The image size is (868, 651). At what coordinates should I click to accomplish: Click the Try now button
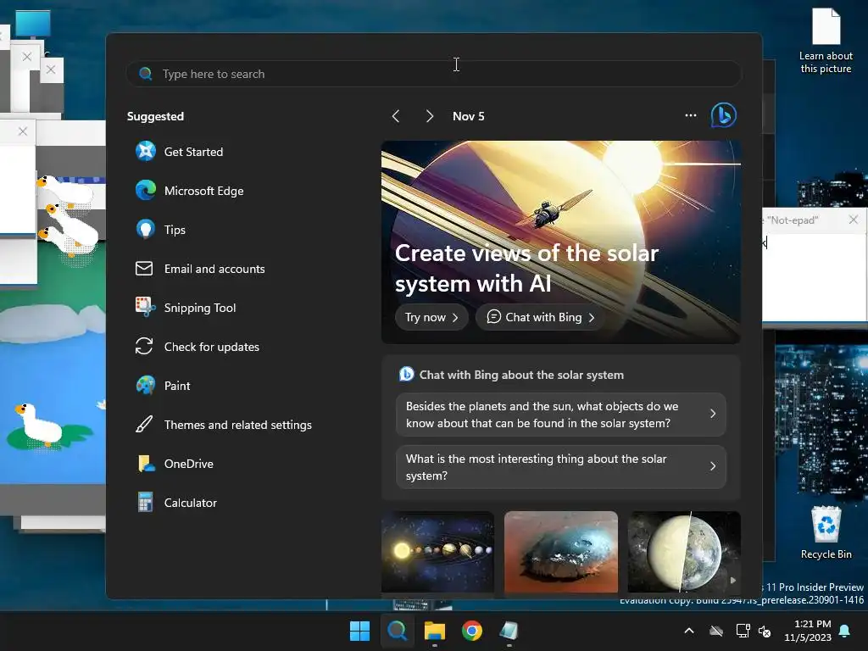[x=431, y=317]
